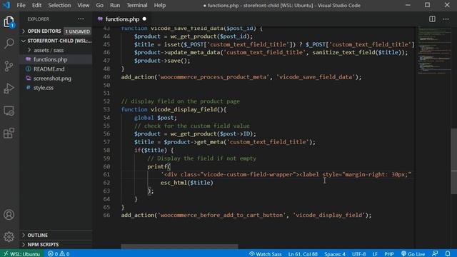Open the Explorer view in activity bar
457x257 pixels.
point(9,22)
